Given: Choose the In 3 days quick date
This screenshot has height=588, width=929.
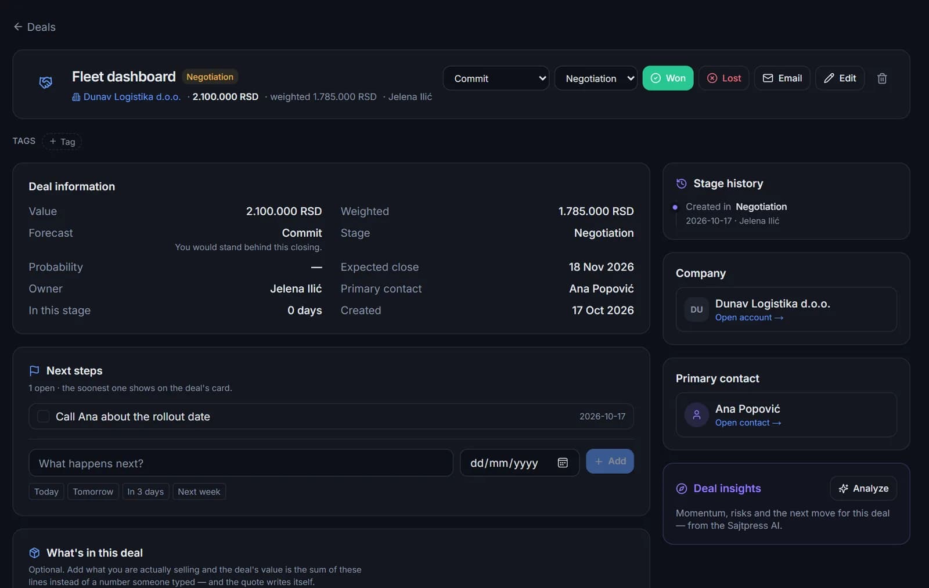Looking at the screenshot, I should [146, 492].
